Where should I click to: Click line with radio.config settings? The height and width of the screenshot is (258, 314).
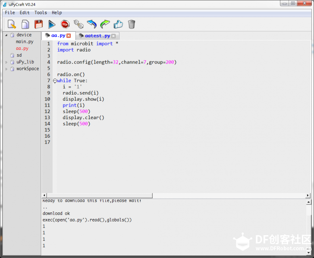(x=117, y=62)
